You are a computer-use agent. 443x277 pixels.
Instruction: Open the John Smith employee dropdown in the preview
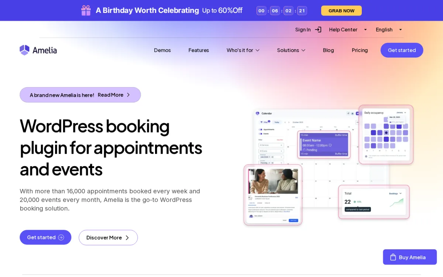tap(271, 157)
